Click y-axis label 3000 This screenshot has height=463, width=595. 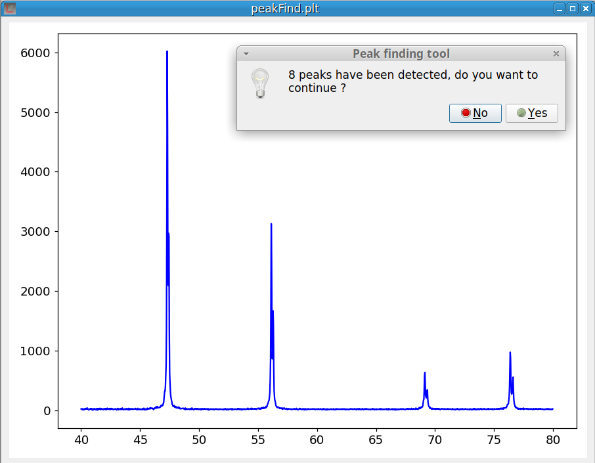[x=35, y=232]
